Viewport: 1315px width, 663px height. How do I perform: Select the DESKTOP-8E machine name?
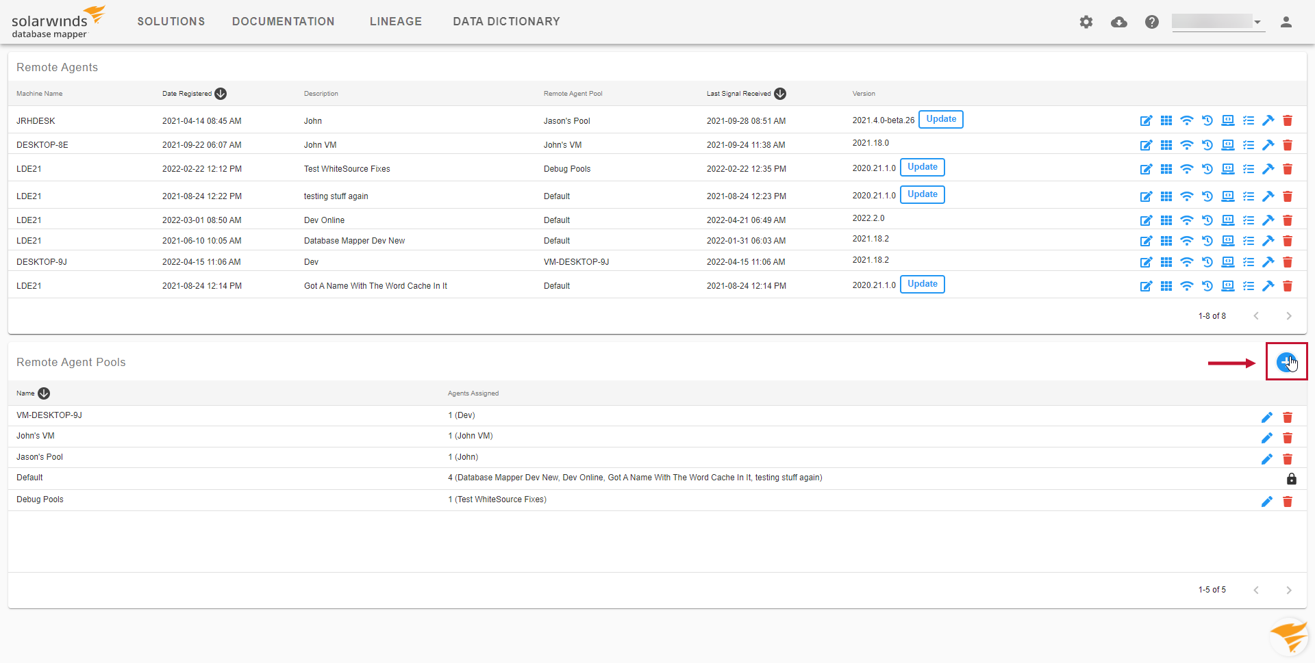point(42,145)
